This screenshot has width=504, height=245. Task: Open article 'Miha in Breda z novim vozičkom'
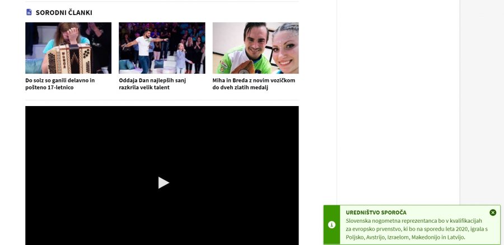tap(254, 84)
